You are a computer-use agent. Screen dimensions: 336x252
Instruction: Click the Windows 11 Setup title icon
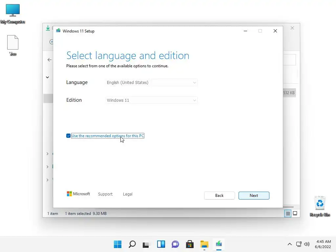pos(58,31)
